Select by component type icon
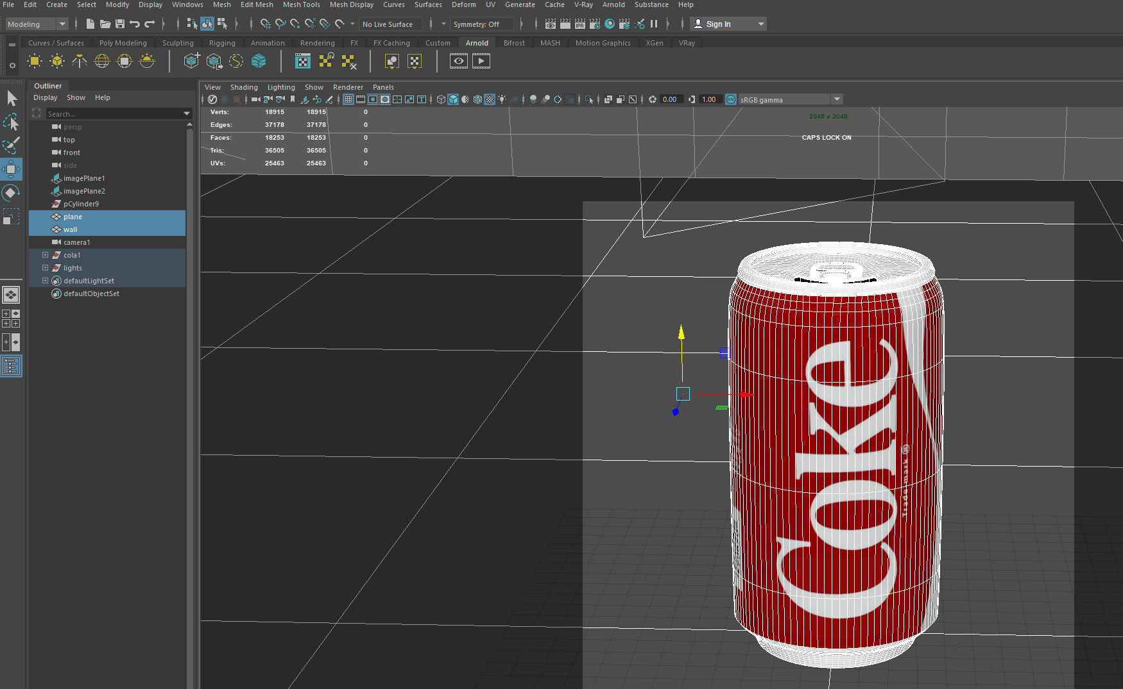The image size is (1123, 689). click(222, 24)
